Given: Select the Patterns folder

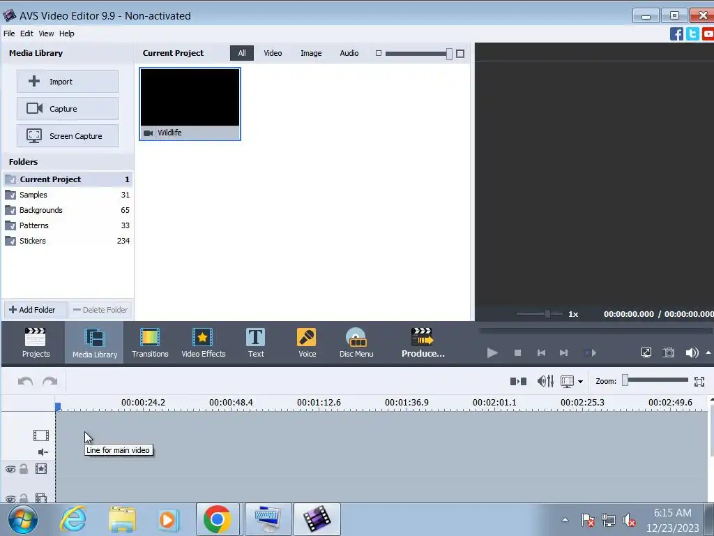Looking at the screenshot, I should (x=68, y=225).
